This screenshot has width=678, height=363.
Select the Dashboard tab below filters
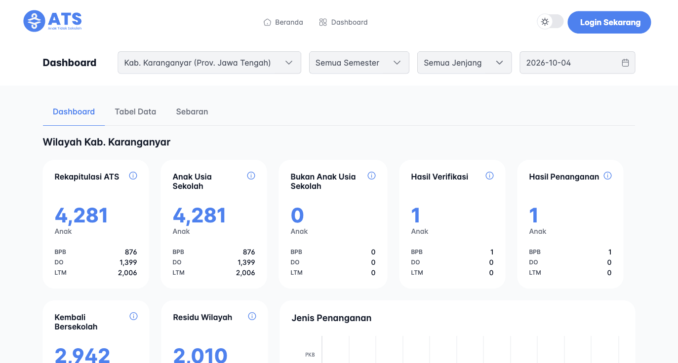[74, 111]
